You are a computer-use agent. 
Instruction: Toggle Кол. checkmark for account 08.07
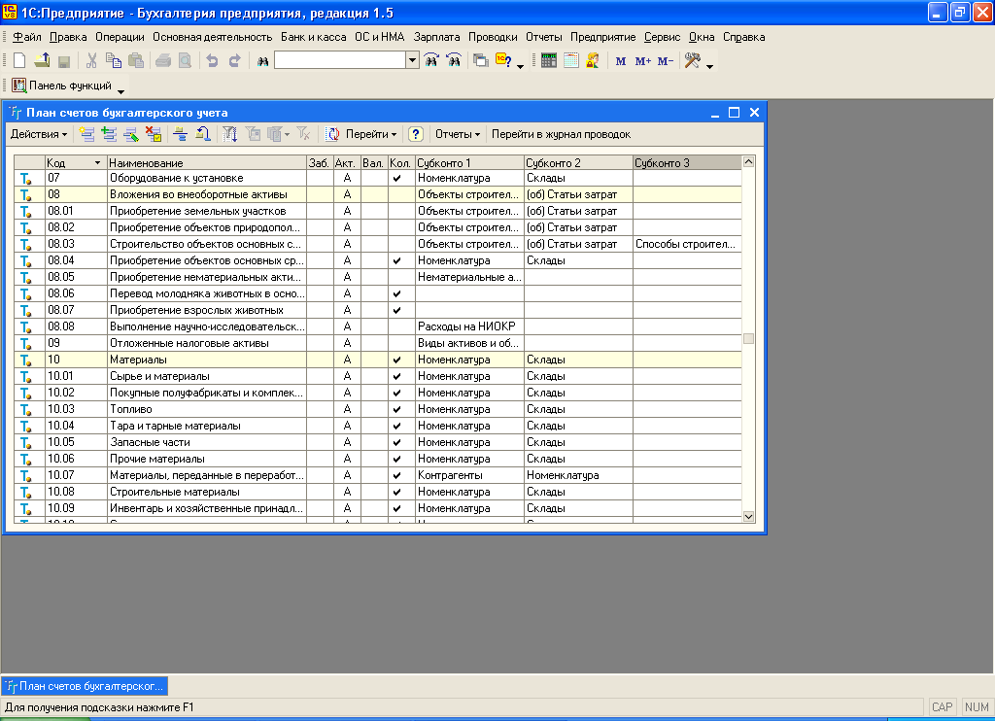pos(397,310)
